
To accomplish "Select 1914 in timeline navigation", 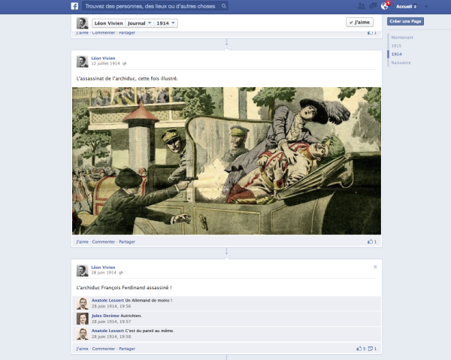I will (396, 54).
